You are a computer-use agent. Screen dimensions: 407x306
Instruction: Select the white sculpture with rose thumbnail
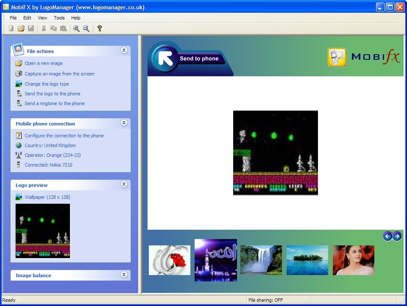[170, 260]
